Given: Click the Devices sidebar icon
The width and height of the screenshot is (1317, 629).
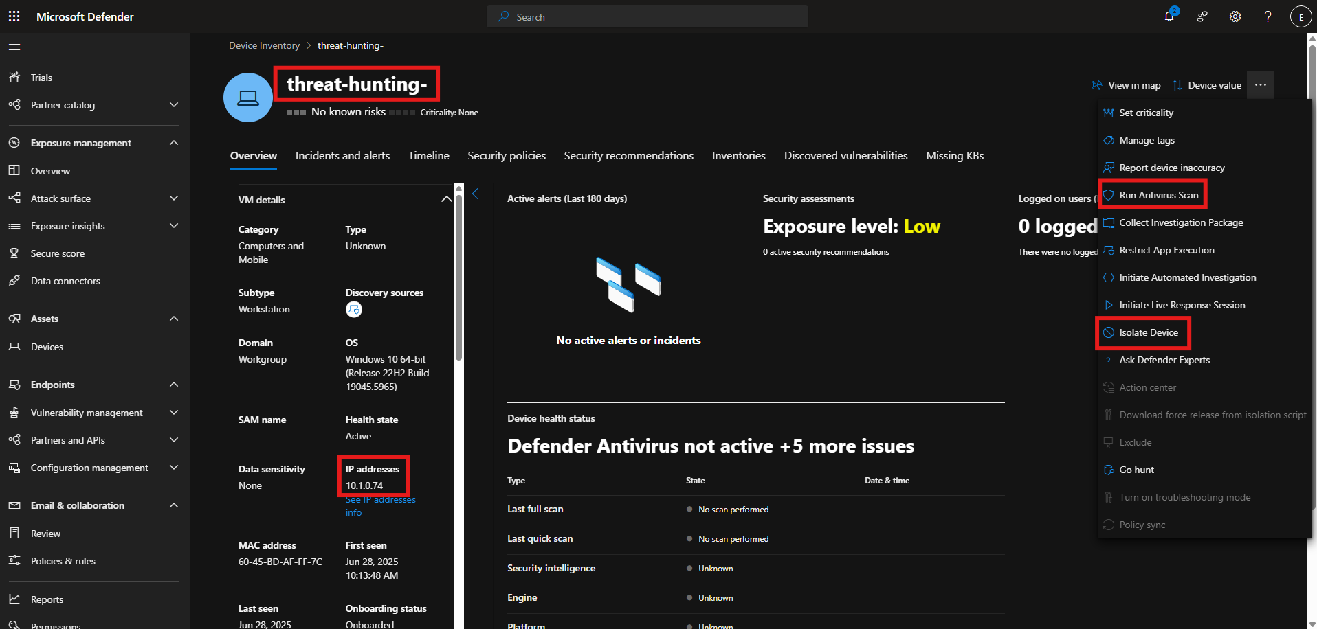Looking at the screenshot, I should pos(14,347).
